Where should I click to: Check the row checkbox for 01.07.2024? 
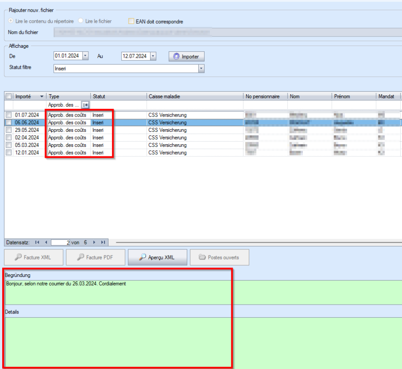coord(9,115)
